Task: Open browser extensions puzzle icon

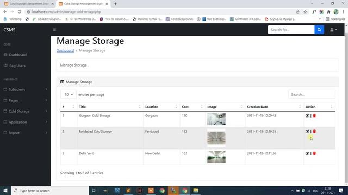Action: coord(328,12)
